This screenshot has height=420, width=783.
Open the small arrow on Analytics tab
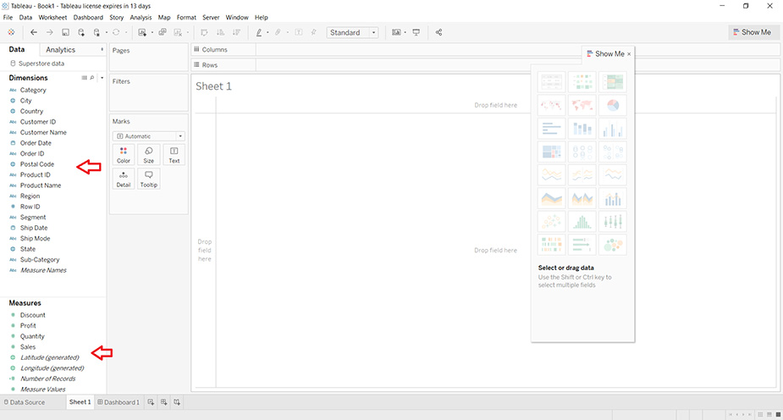102,49
